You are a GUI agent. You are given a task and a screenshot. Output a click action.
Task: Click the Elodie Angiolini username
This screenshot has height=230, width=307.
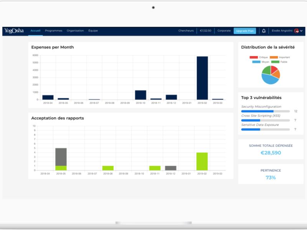[x=282, y=31]
